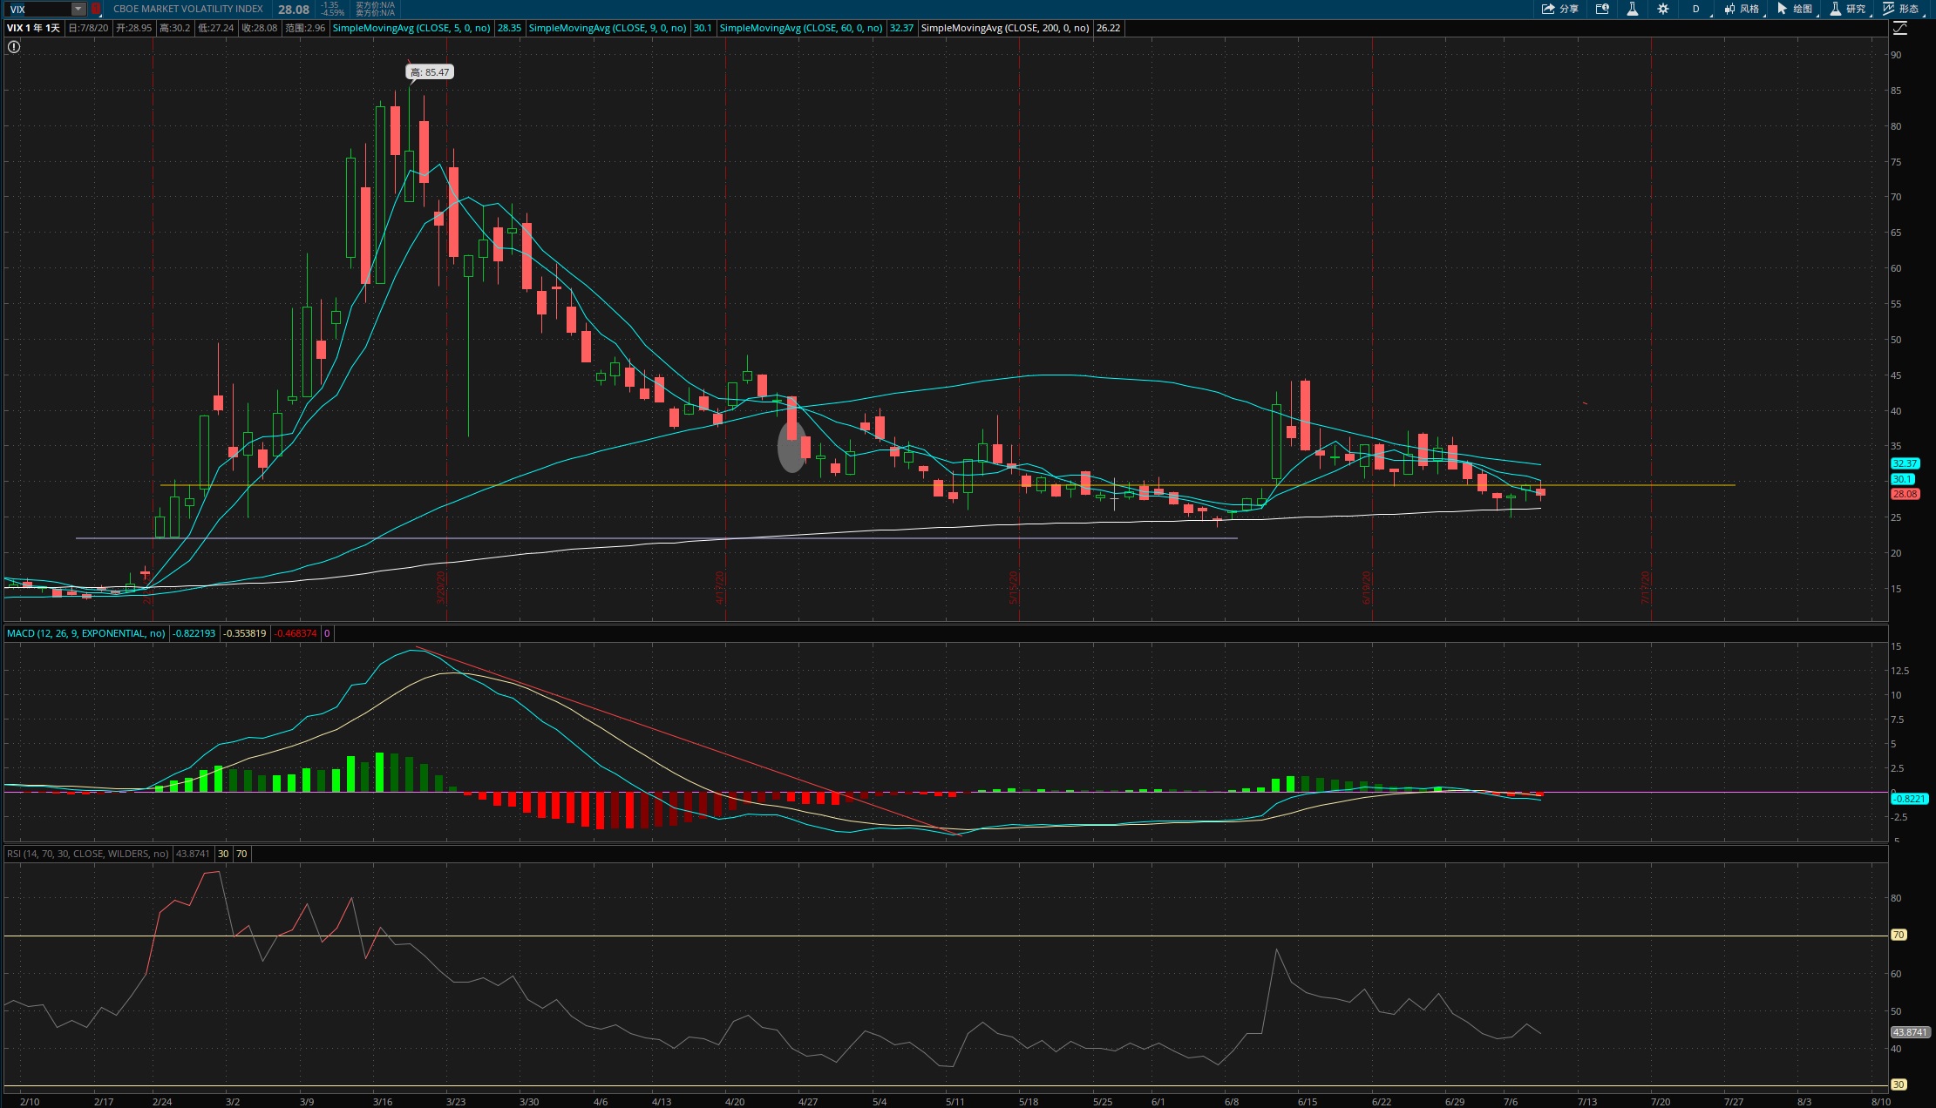Click the 'VIX 1 年 1天' chart label
Viewport: 1936px width, 1108px height.
34,28
